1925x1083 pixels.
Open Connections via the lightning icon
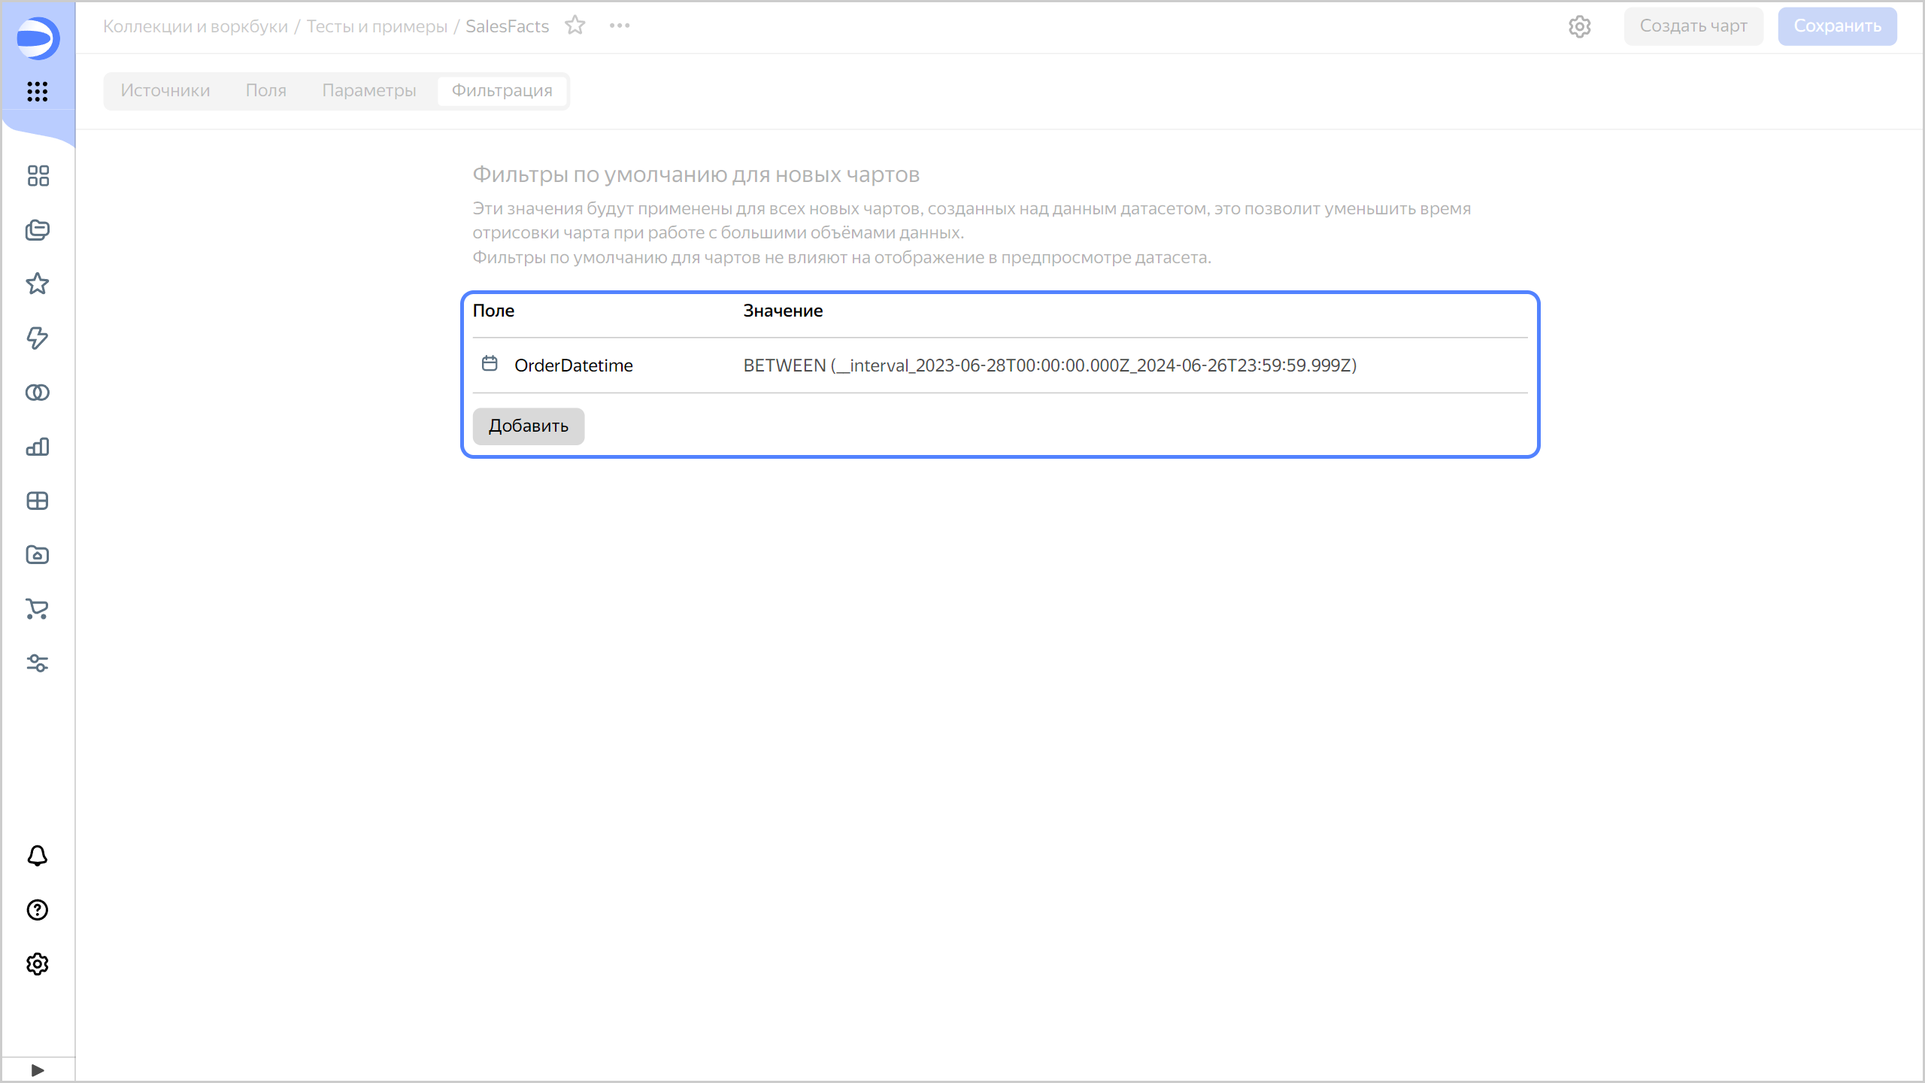(x=37, y=338)
